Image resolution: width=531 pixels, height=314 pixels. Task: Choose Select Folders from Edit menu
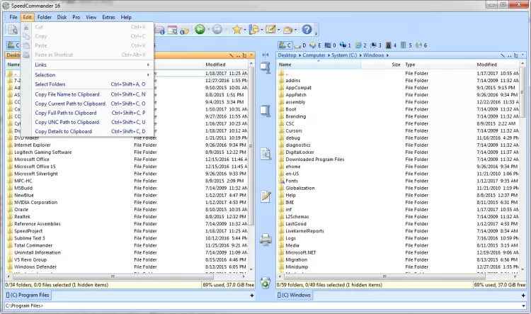(x=92, y=84)
